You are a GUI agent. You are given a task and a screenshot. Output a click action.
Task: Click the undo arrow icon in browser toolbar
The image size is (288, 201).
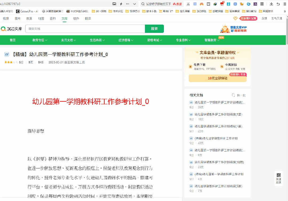click(278, 4)
